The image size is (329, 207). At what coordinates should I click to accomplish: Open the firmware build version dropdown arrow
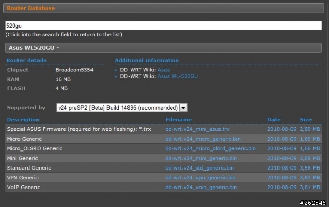pyautogui.click(x=184, y=108)
